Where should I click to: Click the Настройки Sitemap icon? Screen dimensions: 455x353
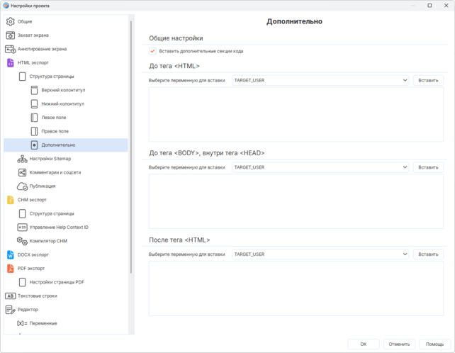[x=22, y=159]
